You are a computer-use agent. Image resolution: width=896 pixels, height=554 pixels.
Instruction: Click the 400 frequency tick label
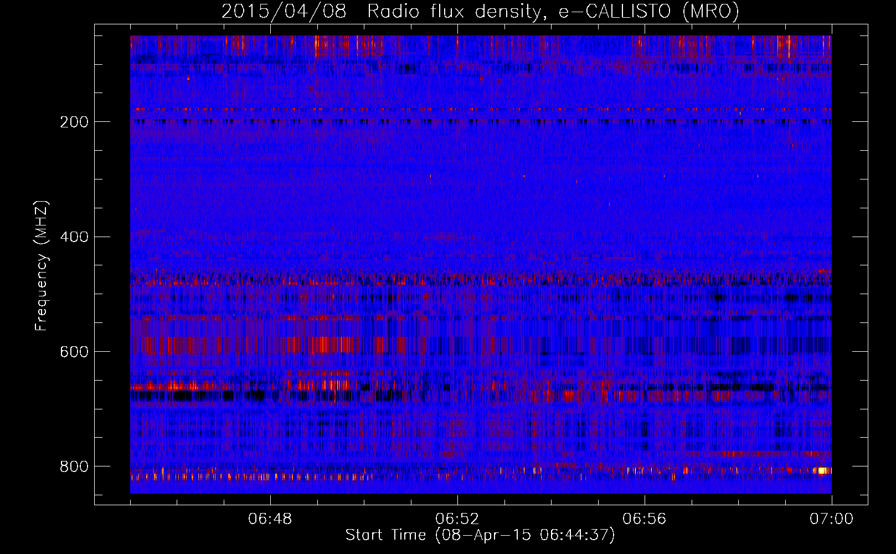(74, 237)
